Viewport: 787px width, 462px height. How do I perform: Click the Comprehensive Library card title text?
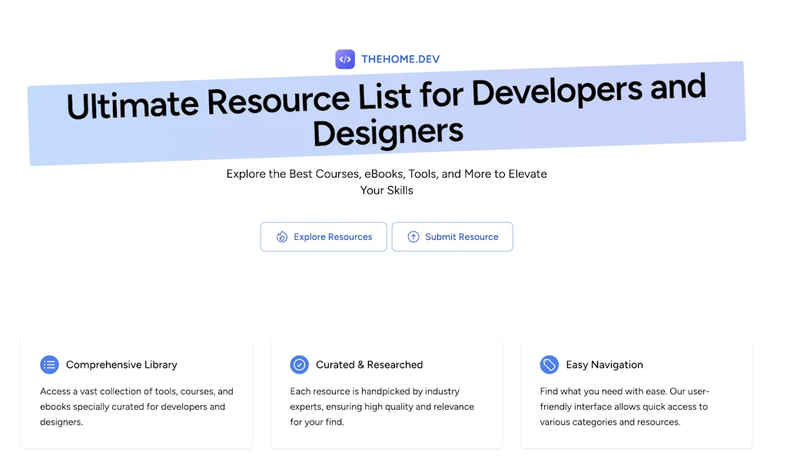(121, 364)
